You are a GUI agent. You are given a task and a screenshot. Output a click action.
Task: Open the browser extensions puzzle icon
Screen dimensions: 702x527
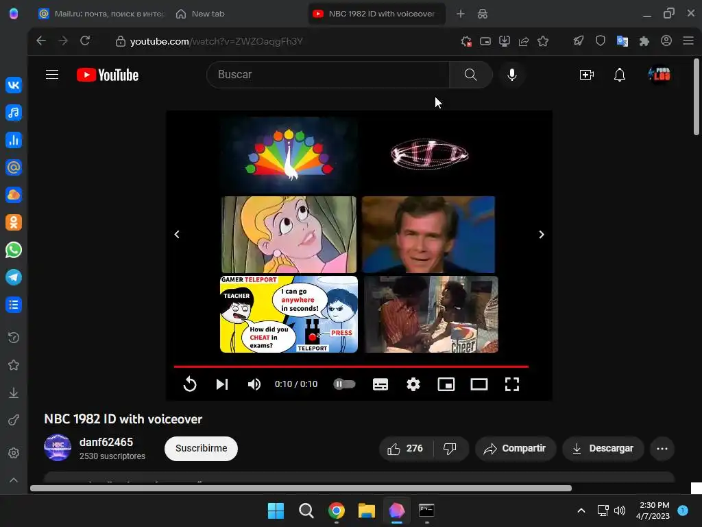click(x=644, y=41)
